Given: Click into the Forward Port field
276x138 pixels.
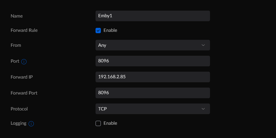Looking at the screenshot, I should 152,93.
